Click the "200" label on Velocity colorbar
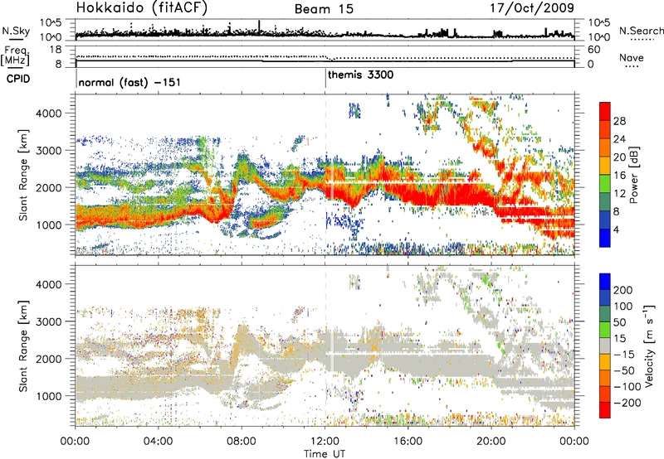 (623, 290)
